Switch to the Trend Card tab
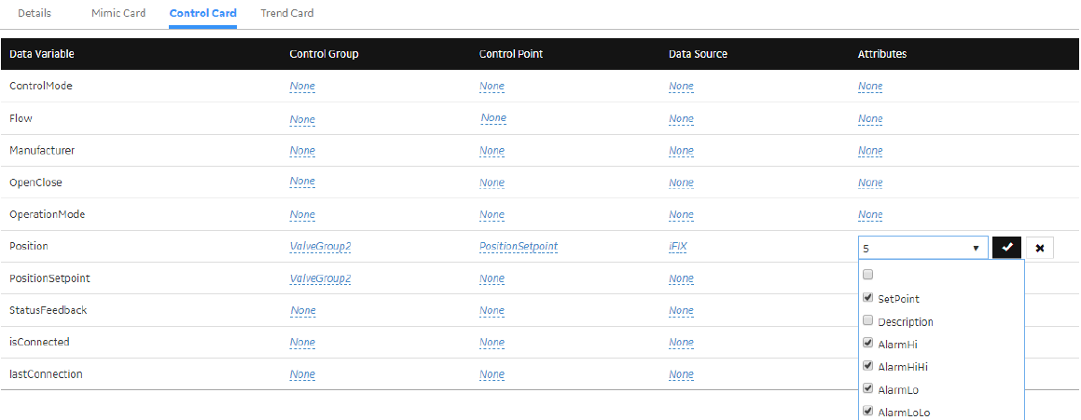 286,13
